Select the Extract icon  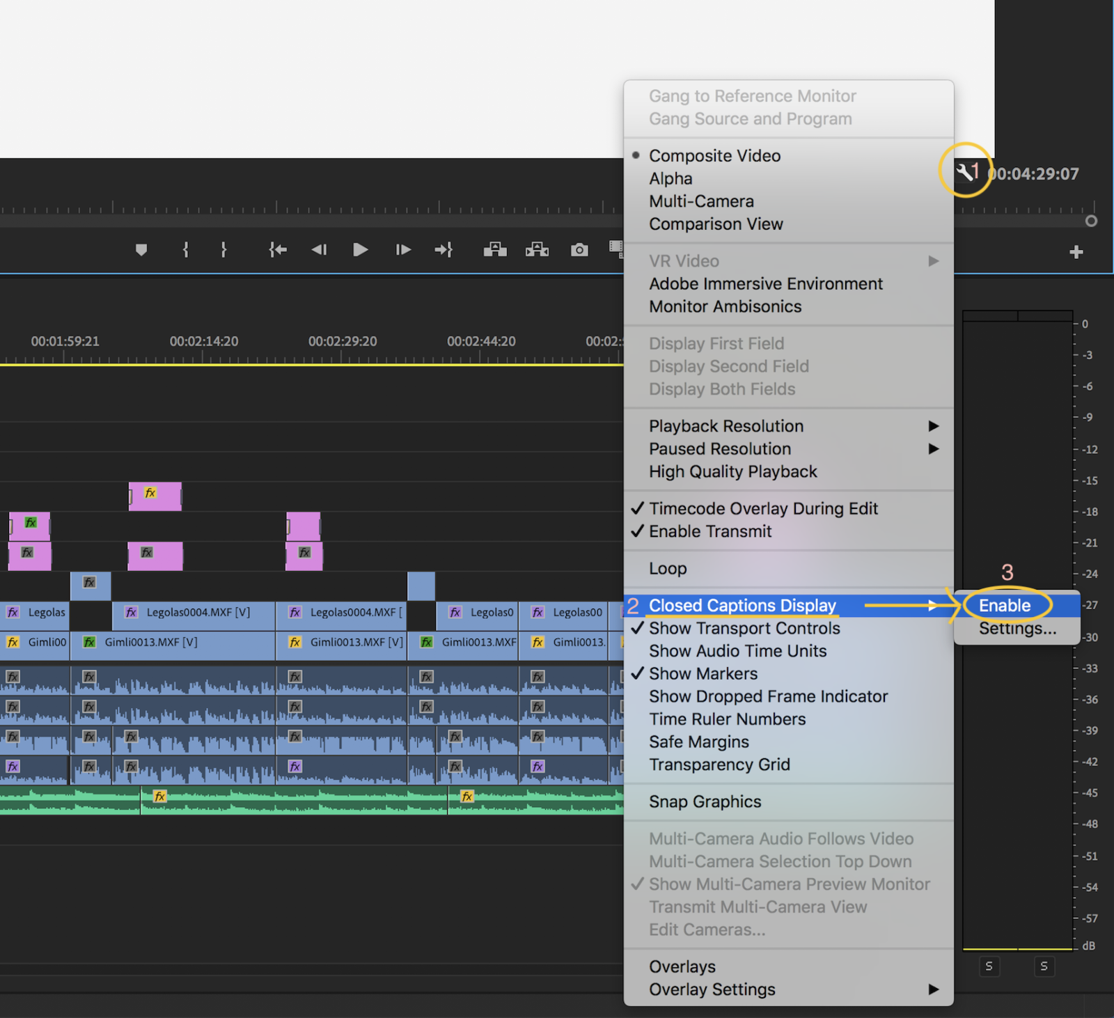(537, 249)
